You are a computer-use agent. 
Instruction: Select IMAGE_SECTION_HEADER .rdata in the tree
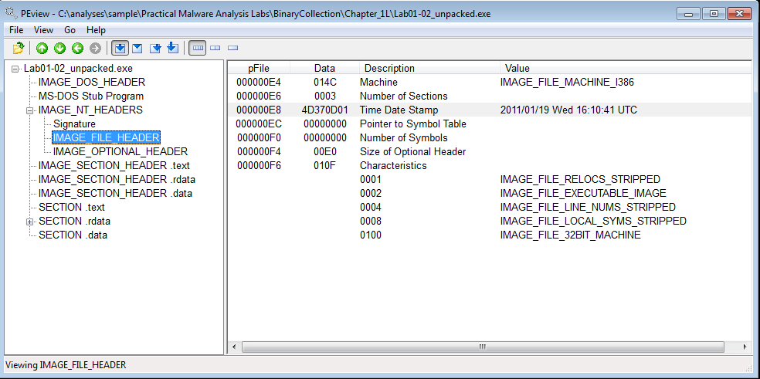coord(117,179)
